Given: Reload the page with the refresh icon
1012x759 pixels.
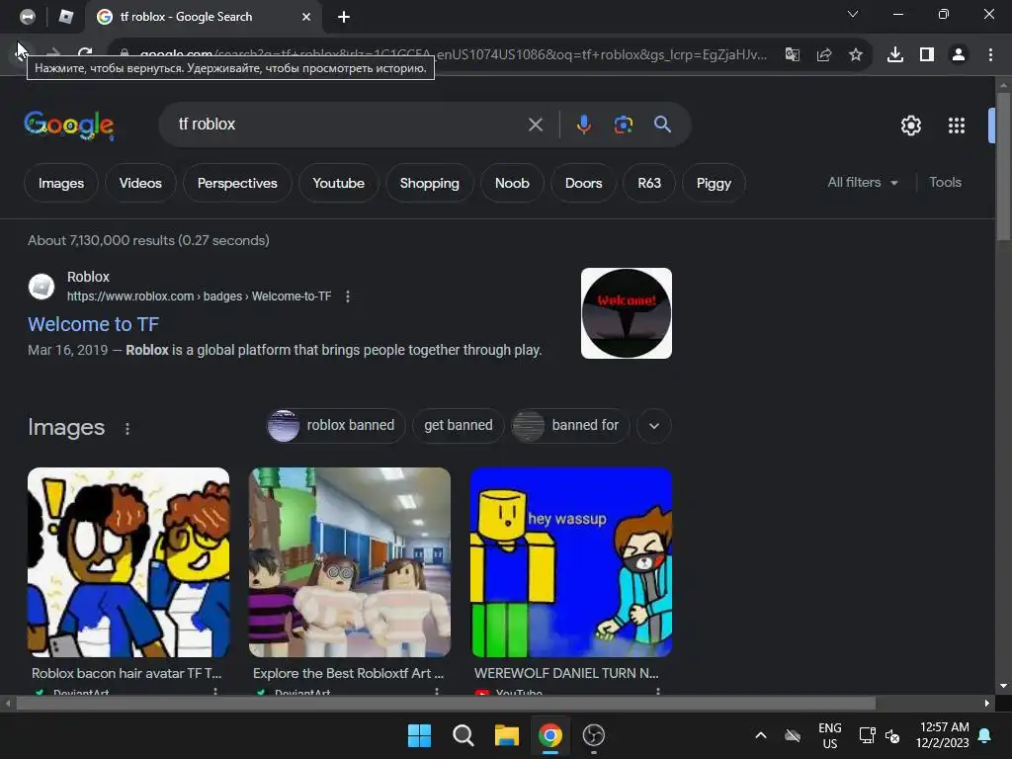Looking at the screenshot, I should pos(85,53).
